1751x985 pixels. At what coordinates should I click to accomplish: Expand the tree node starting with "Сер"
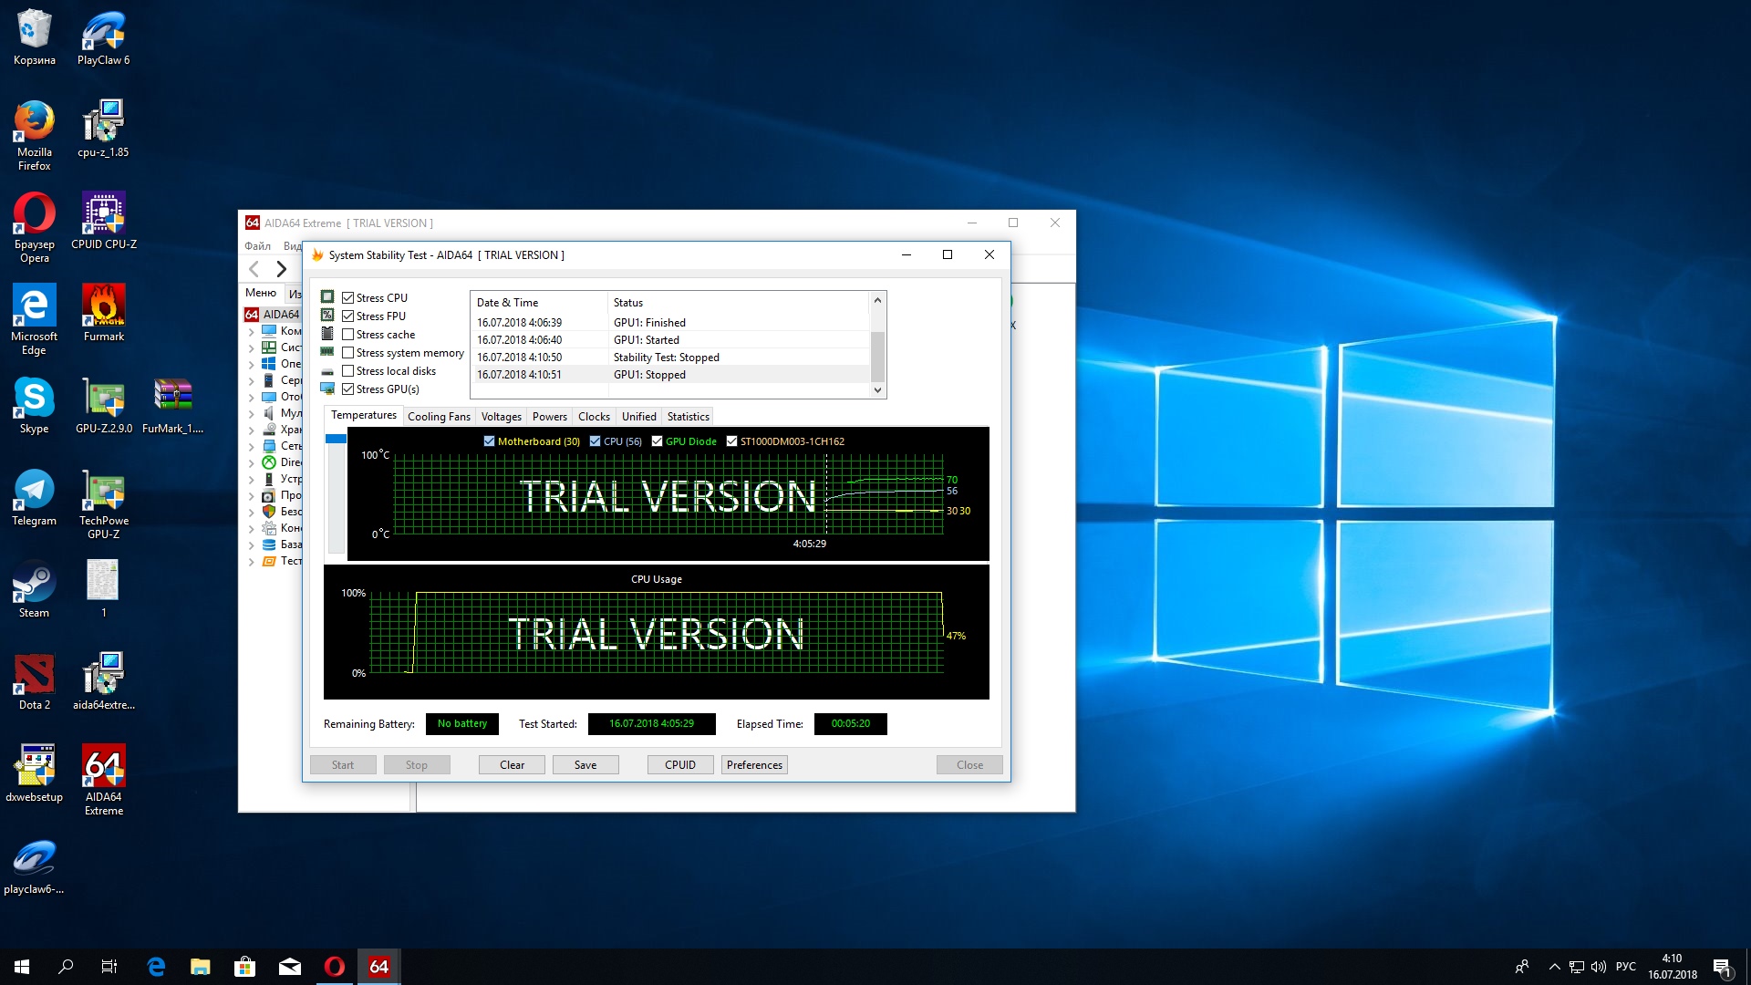pyautogui.click(x=252, y=380)
